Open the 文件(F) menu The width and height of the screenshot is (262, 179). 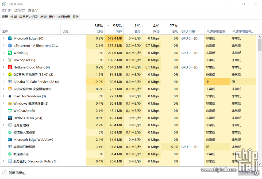coord(6,10)
